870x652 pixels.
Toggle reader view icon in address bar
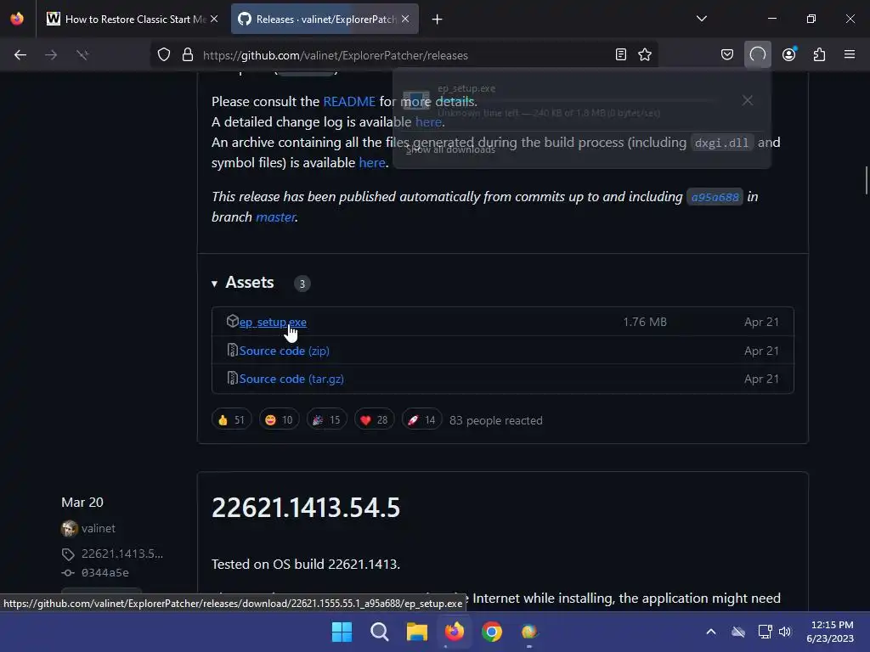point(621,55)
